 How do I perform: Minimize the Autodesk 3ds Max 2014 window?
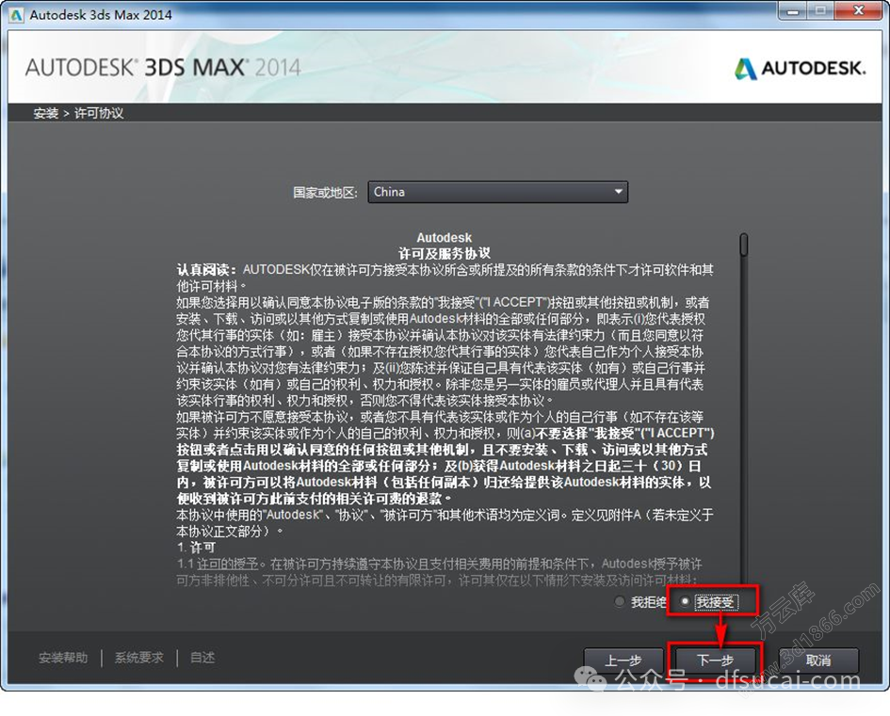point(794,10)
